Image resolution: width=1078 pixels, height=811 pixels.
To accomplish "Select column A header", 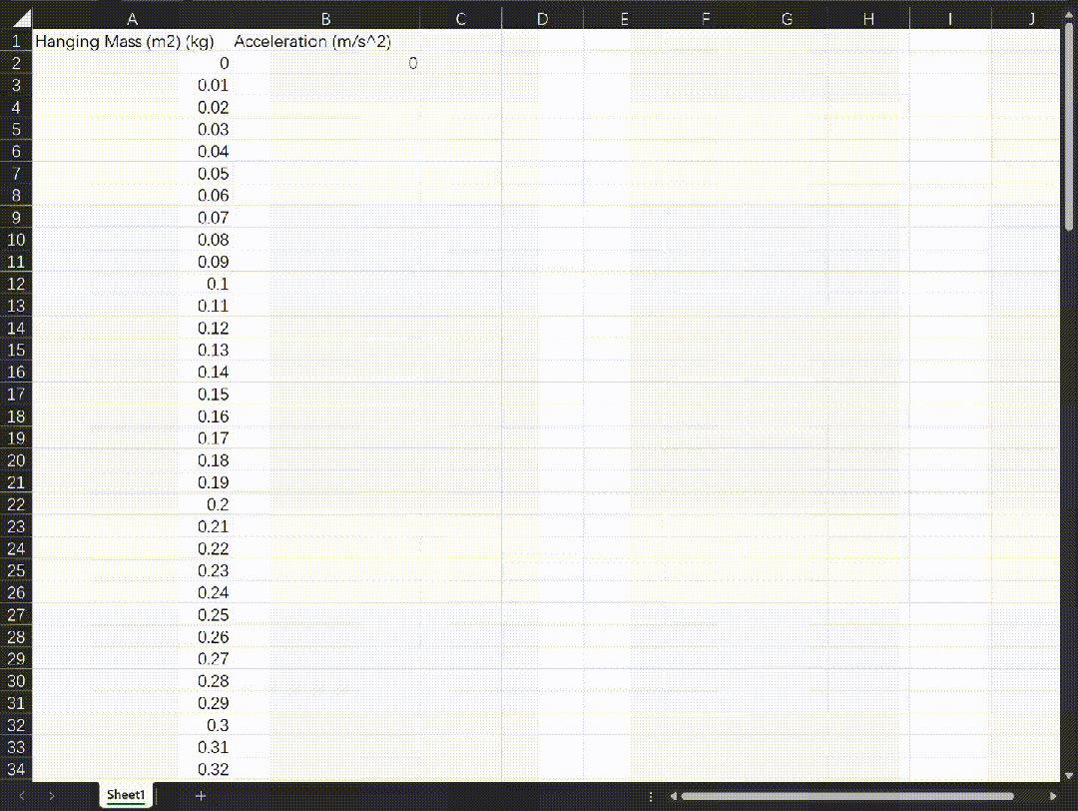I will 133,18.
